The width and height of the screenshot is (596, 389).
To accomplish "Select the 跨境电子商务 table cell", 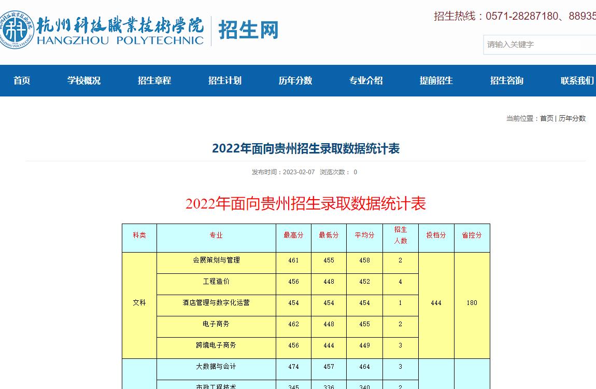I will pos(216,345).
